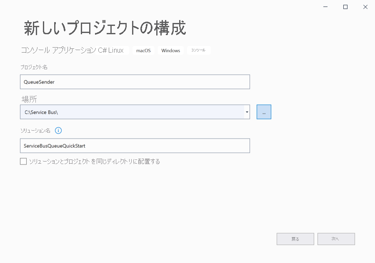Click the solution name info icon
This screenshot has width=375, height=263.
58,131
